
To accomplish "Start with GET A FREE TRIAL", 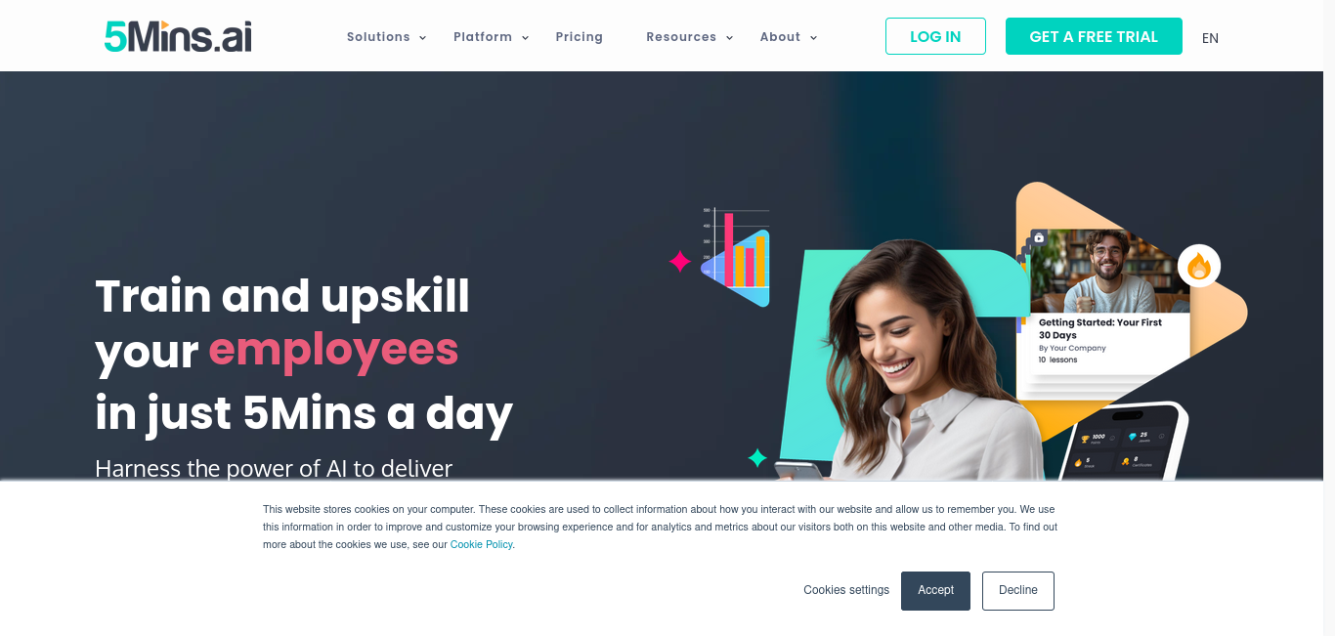I will (1094, 36).
